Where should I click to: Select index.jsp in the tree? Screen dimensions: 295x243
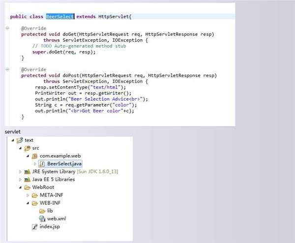click(50, 226)
